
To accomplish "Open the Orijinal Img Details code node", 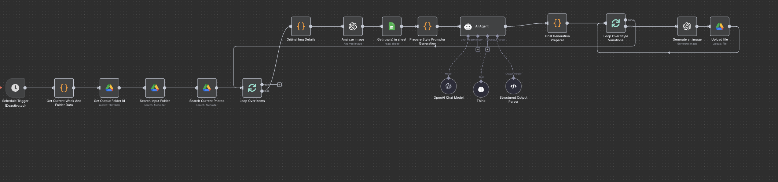I will click(301, 26).
